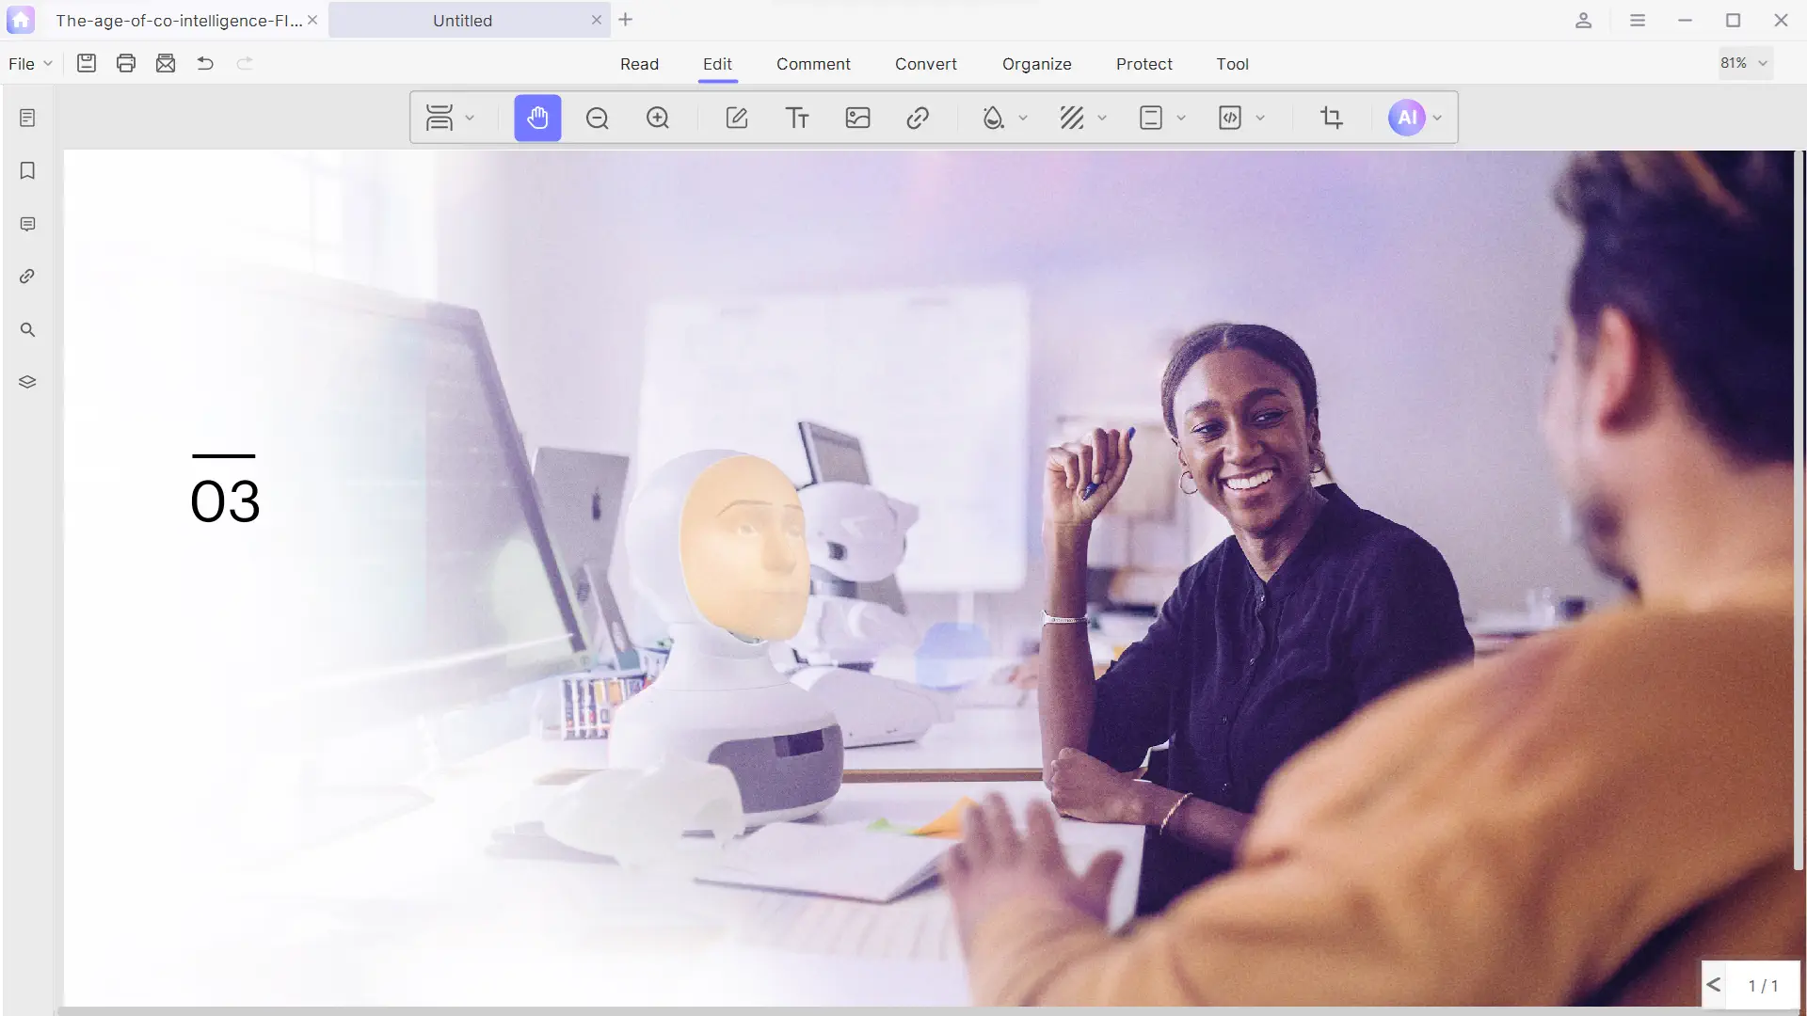Expand the File menu

[x=30, y=64]
